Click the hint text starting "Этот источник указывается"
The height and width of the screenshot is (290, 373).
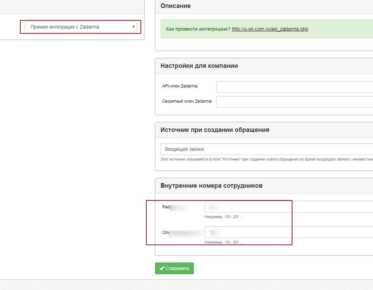tap(266, 159)
